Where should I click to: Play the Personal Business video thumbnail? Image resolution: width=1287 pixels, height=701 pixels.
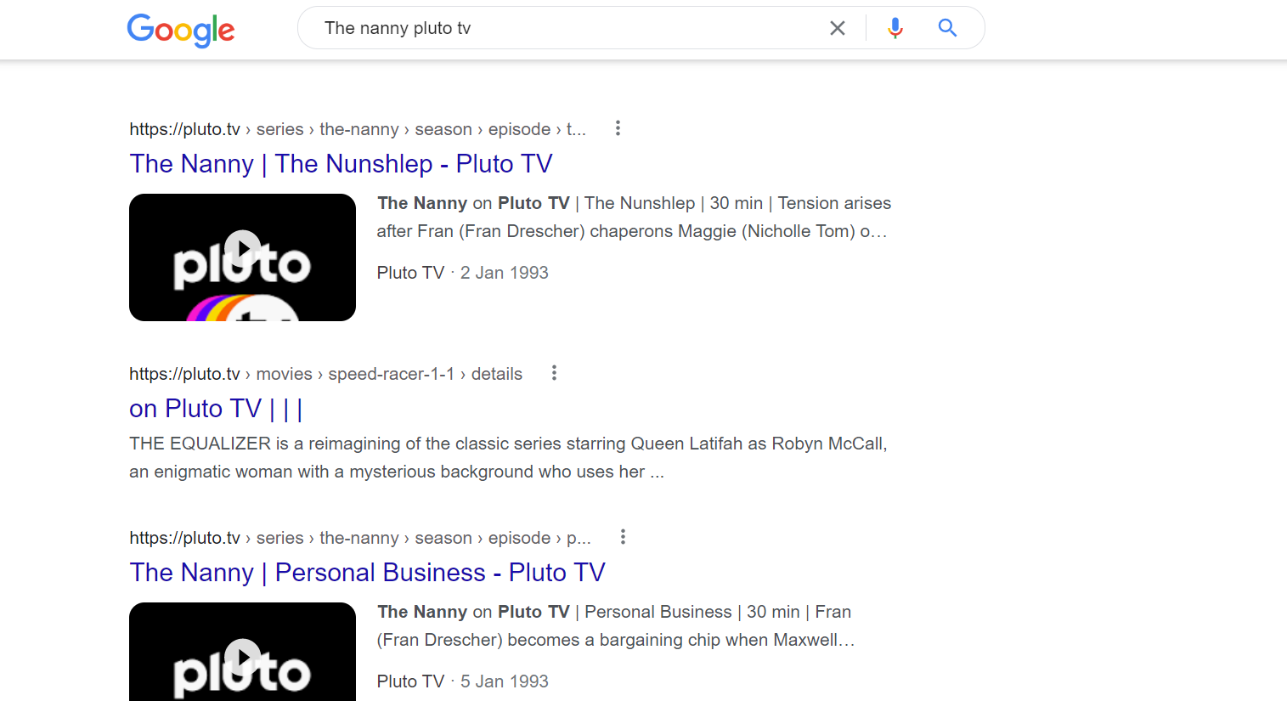(x=242, y=652)
